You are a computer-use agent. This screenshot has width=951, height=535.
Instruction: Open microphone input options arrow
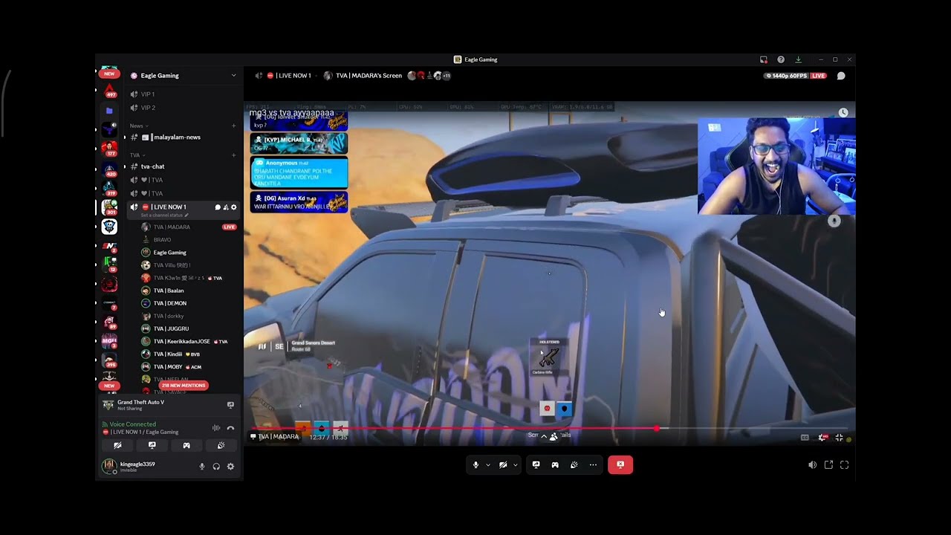488,465
